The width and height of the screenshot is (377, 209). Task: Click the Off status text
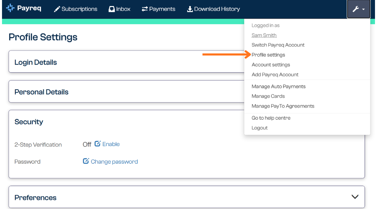(x=87, y=144)
